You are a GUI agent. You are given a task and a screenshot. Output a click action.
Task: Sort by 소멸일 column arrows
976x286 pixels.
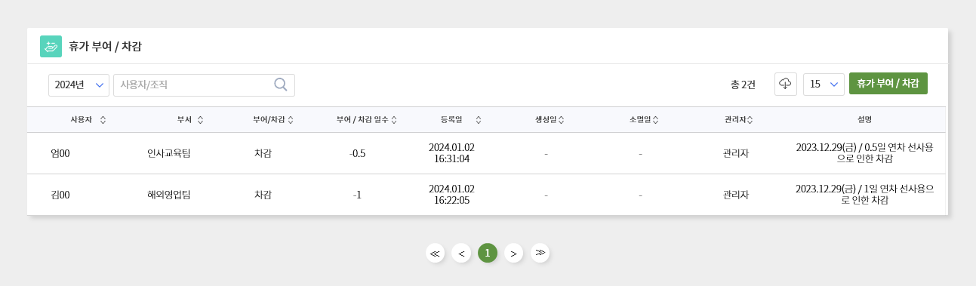(655, 120)
